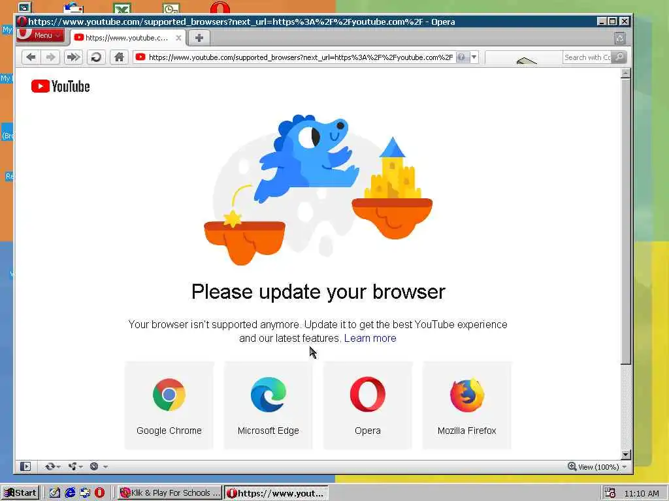Choose the Google Chrome browser card
The height and width of the screenshot is (501, 669).
pos(169,405)
